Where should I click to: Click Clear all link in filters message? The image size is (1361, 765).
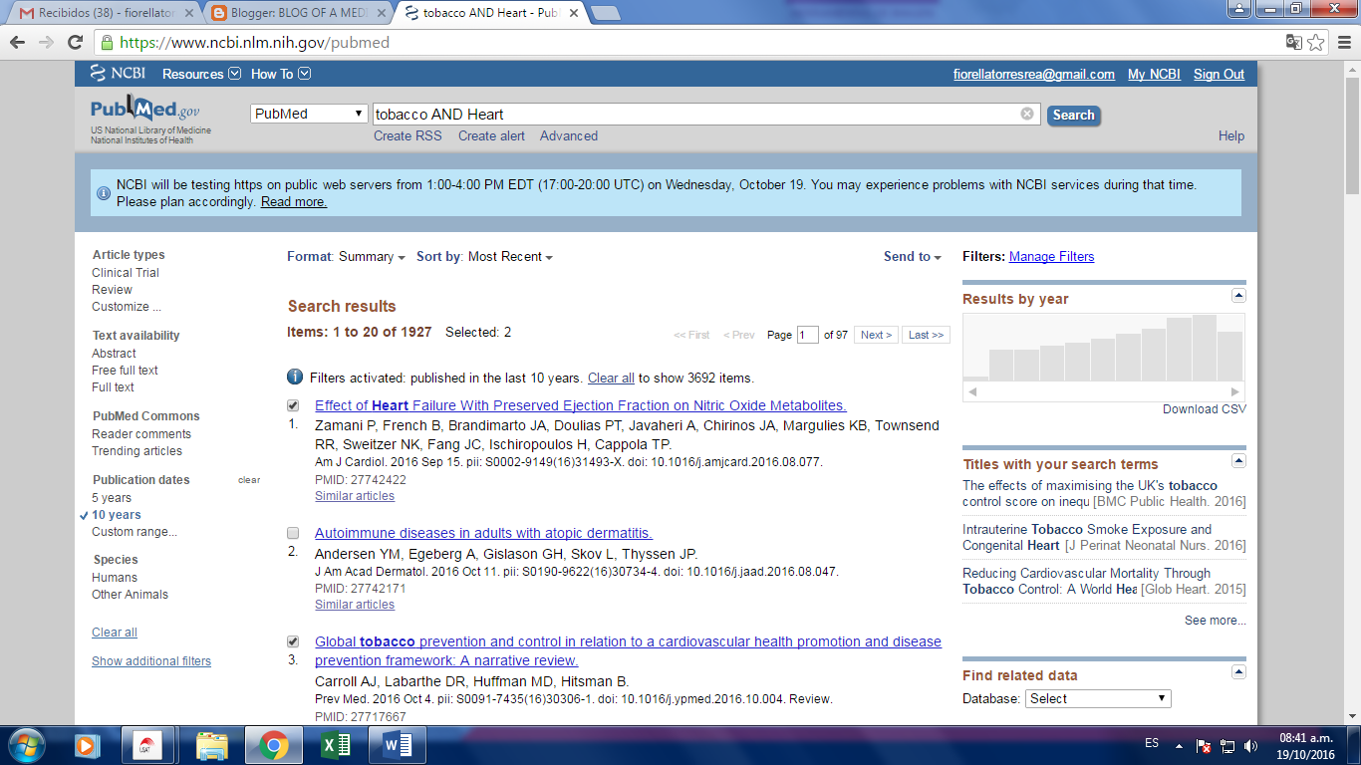(611, 379)
